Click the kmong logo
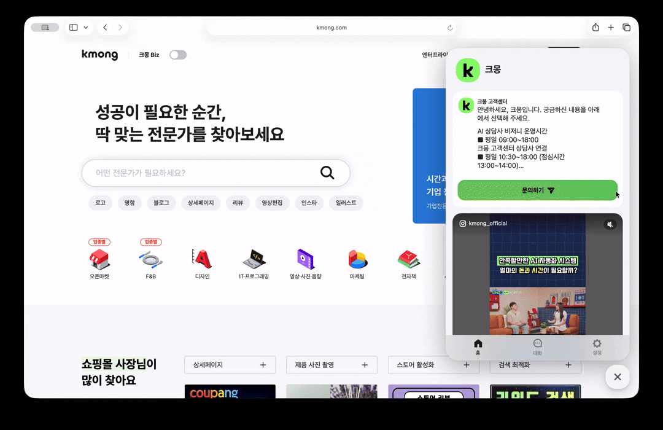663x430 pixels. [x=100, y=55]
